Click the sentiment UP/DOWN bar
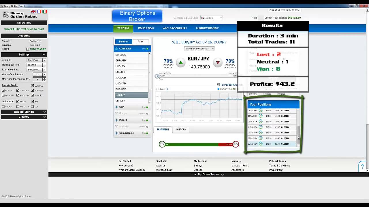369x207 pixels. pyautogui.click(x=199, y=144)
